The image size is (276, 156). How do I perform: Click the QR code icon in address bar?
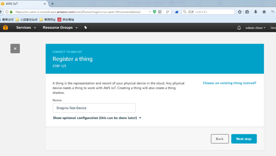(160, 12)
